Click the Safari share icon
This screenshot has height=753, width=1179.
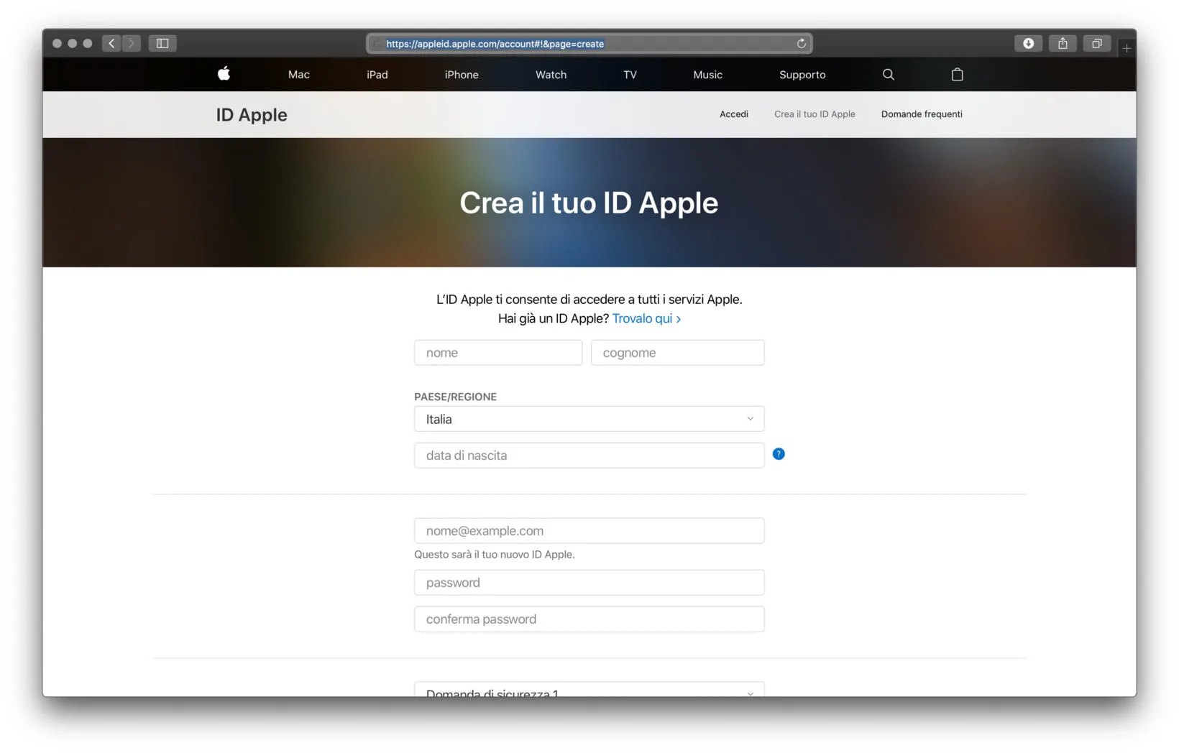pyautogui.click(x=1062, y=43)
